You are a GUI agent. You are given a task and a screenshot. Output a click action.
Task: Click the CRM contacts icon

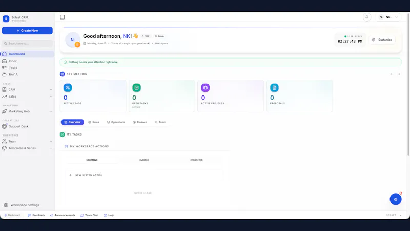tap(5, 89)
